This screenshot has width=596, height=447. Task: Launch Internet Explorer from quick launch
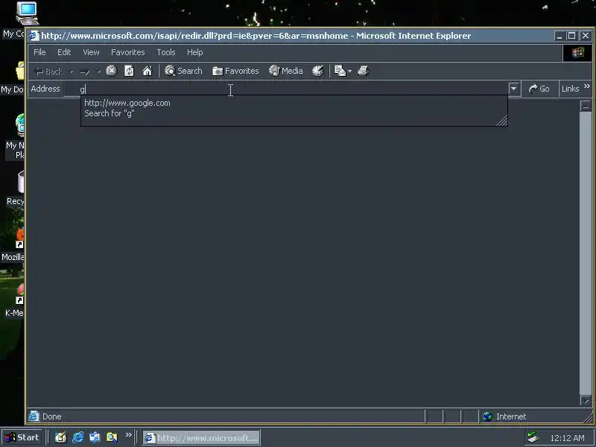click(x=78, y=437)
